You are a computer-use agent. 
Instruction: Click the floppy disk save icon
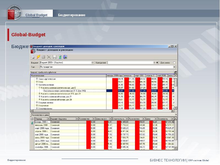(x=54, y=57)
